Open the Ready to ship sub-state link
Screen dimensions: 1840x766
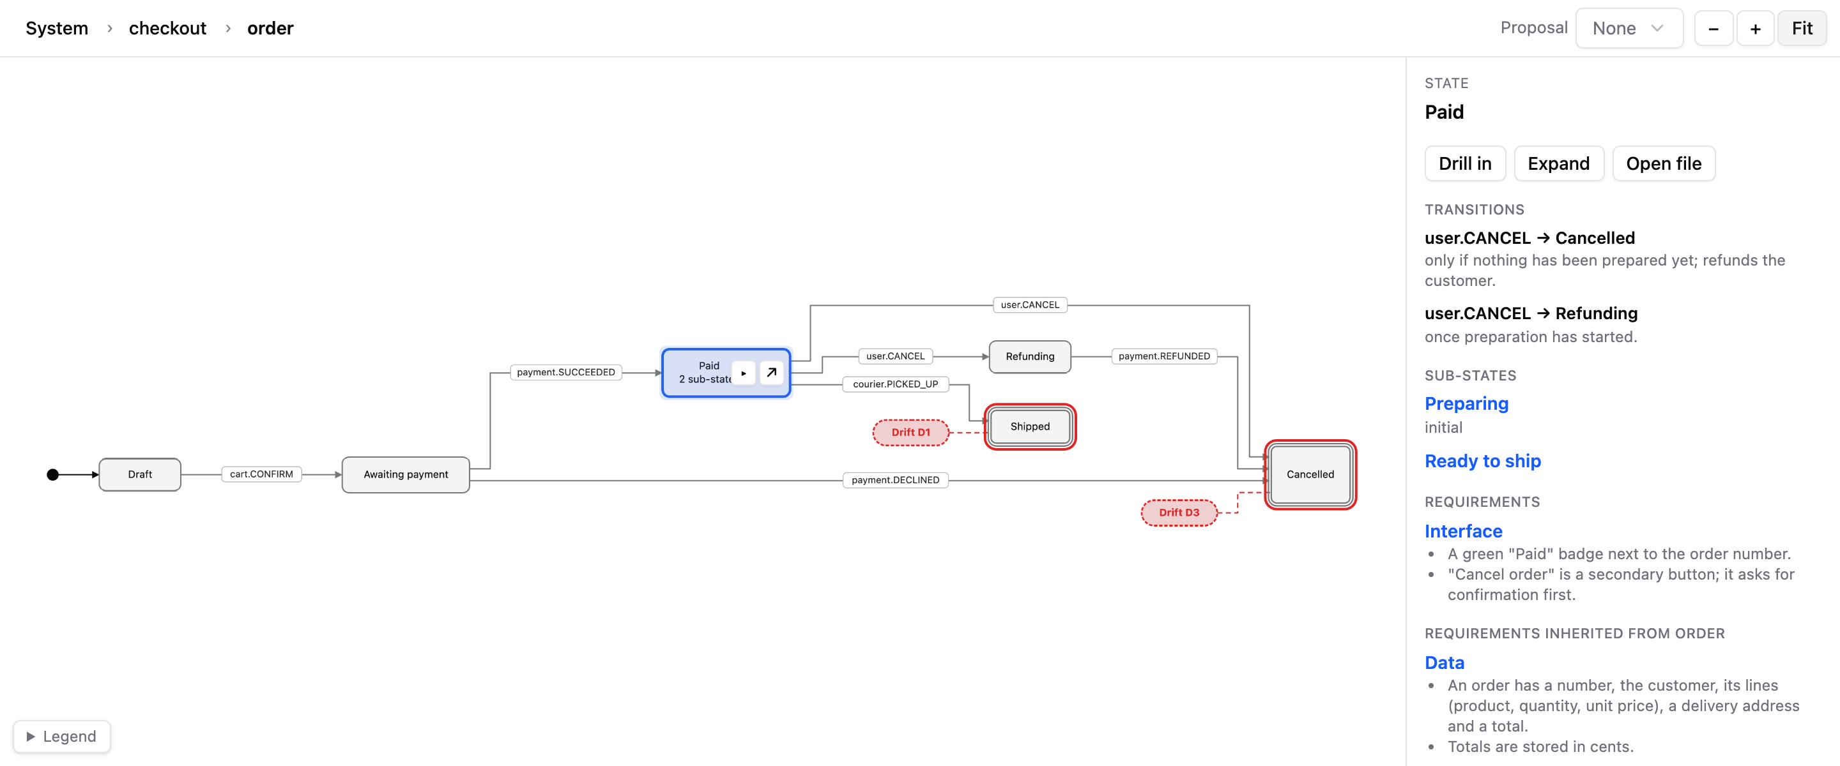pos(1483,461)
